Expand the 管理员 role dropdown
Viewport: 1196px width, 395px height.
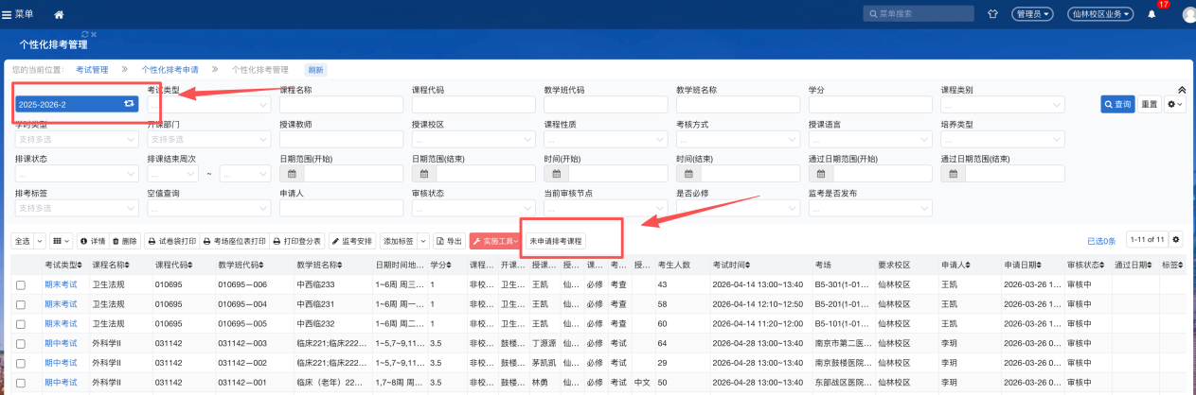tap(1031, 14)
